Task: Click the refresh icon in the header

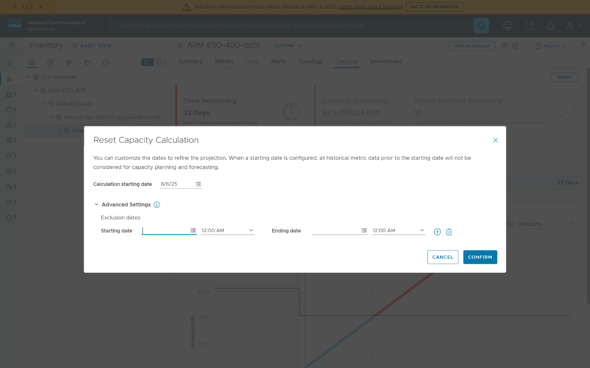Action: [529, 26]
